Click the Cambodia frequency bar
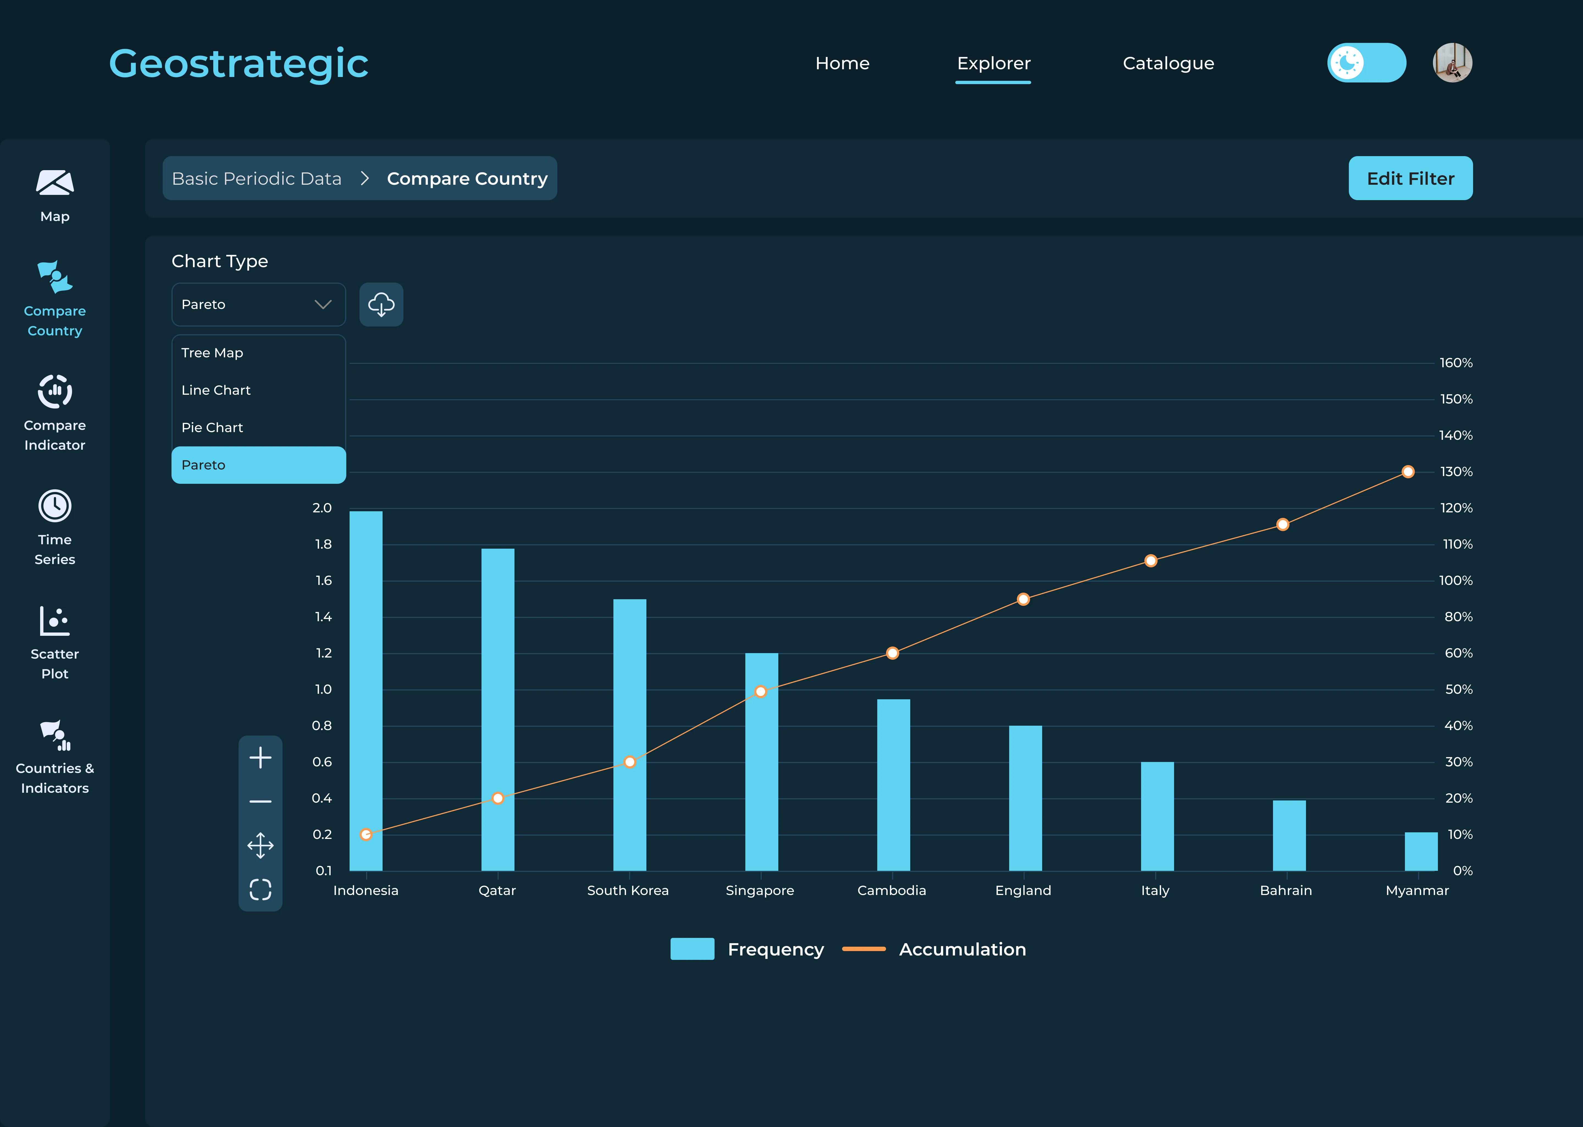This screenshot has width=1583, height=1127. 893,784
